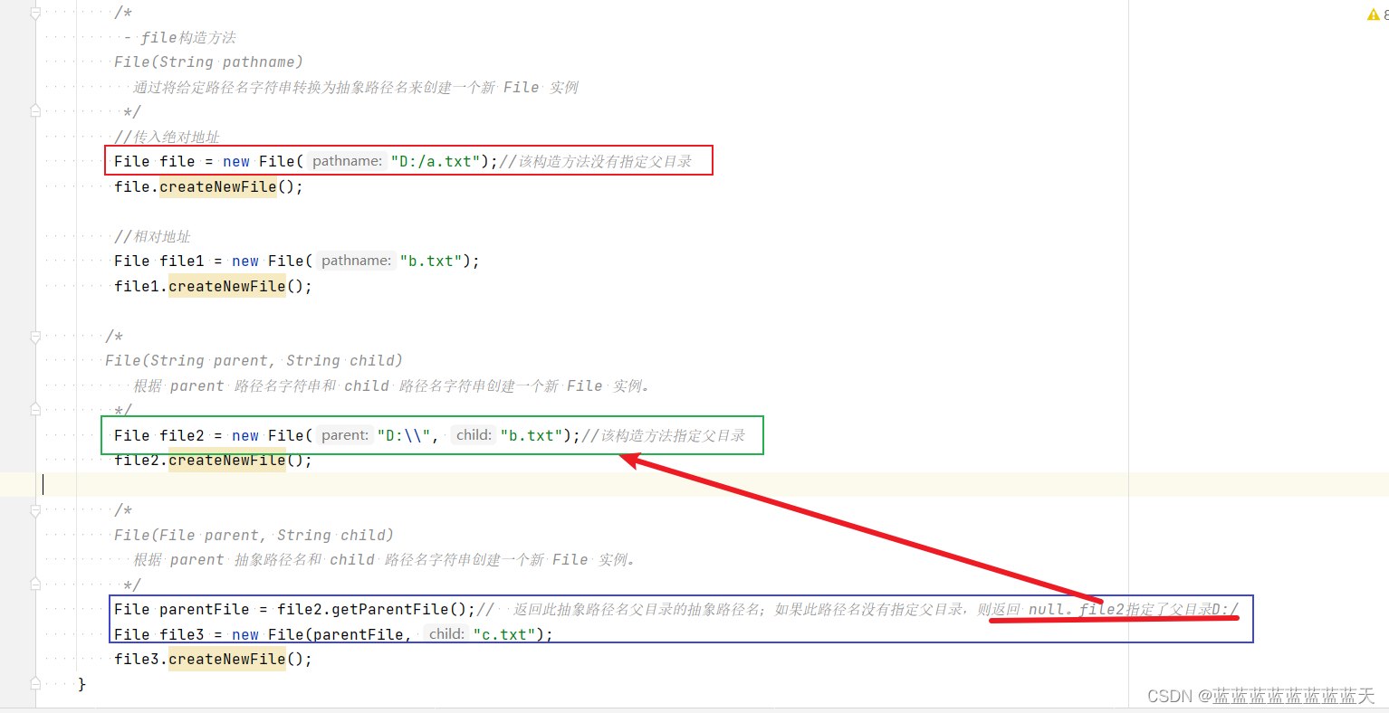Click the closing brace at the bottom of the code
The width and height of the screenshot is (1389, 713).
(x=81, y=683)
